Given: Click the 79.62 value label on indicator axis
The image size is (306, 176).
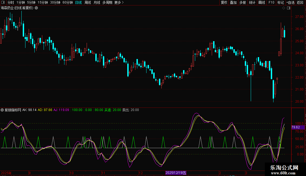Looking at the screenshot, I should [x=295, y=127].
